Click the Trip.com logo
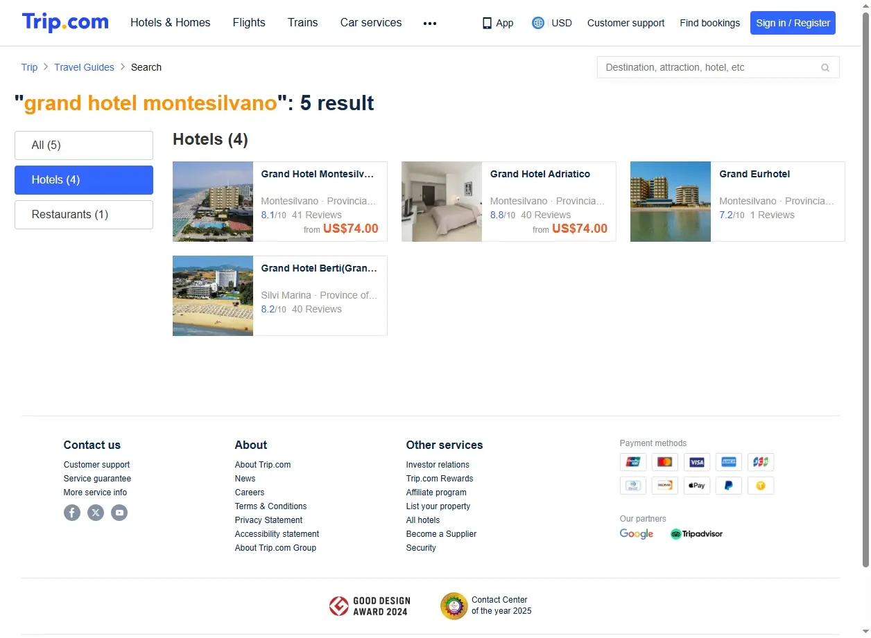 (65, 22)
